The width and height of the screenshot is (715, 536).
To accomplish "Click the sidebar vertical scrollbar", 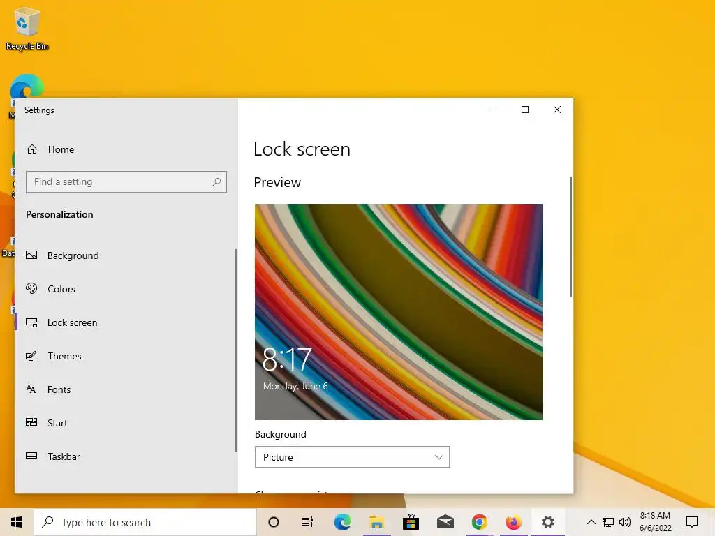I will (236, 350).
